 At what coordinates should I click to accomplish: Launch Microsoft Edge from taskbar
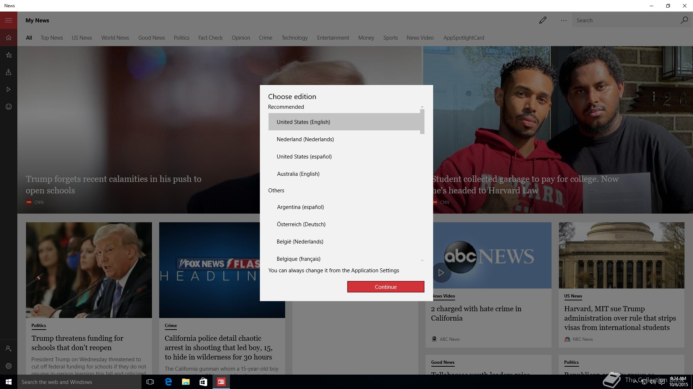pyautogui.click(x=168, y=382)
